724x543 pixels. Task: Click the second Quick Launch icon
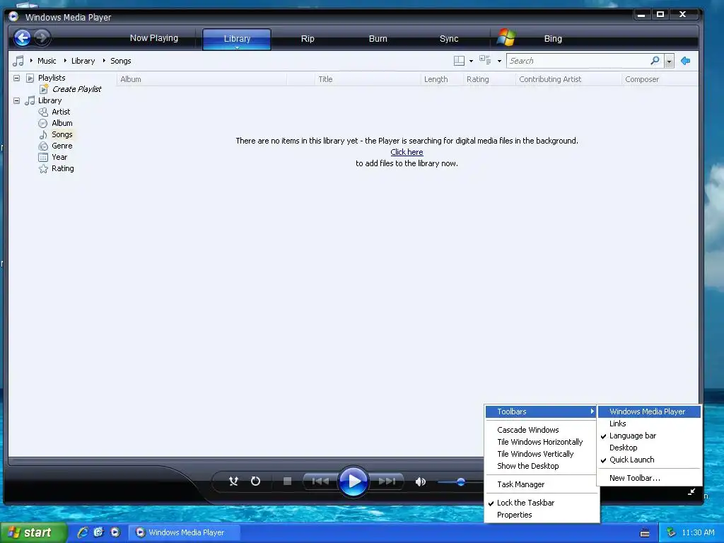[98, 532]
